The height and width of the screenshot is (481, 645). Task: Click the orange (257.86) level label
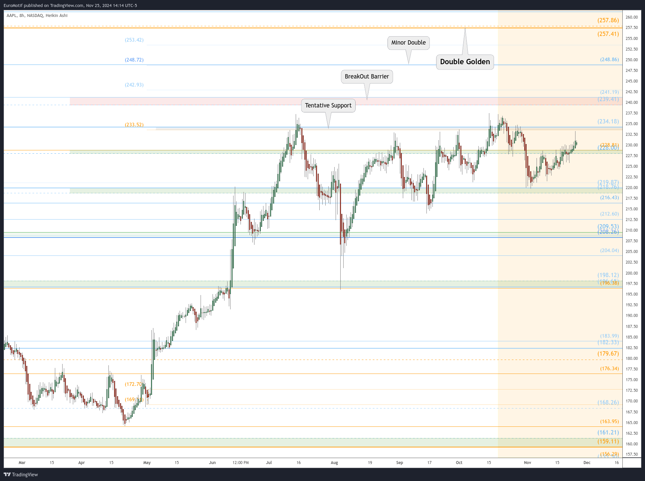tap(608, 20)
